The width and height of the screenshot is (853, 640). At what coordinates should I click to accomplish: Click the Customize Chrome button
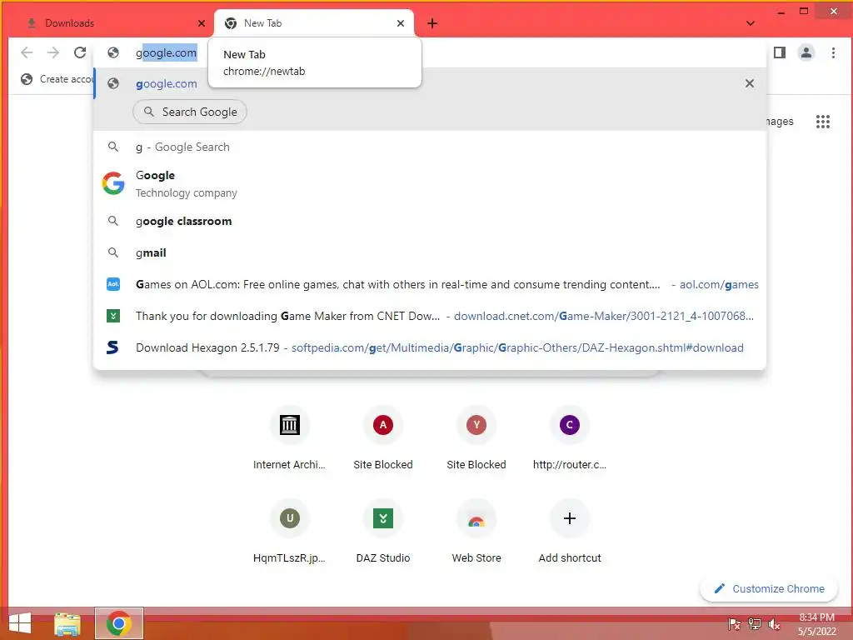(x=769, y=589)
